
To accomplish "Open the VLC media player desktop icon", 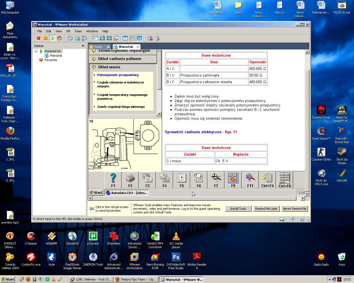I will [x=176, y=240].
